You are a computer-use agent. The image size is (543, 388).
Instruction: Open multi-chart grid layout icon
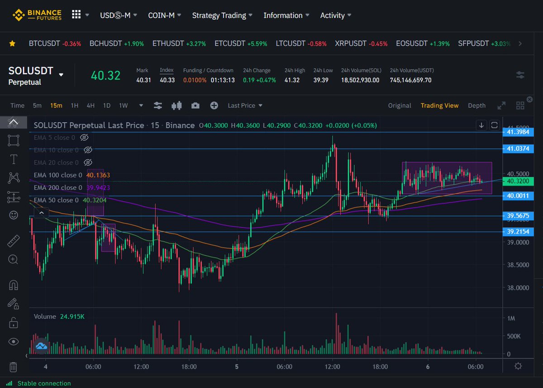(x=520, y=105)
